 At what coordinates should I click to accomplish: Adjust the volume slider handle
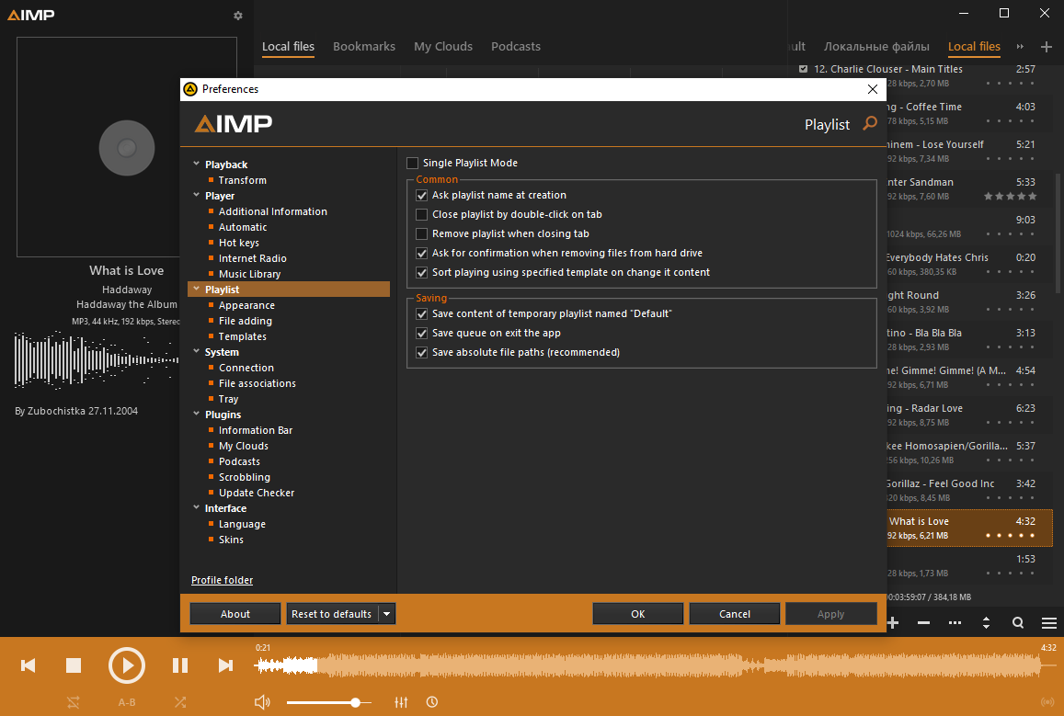coord(355,702)
